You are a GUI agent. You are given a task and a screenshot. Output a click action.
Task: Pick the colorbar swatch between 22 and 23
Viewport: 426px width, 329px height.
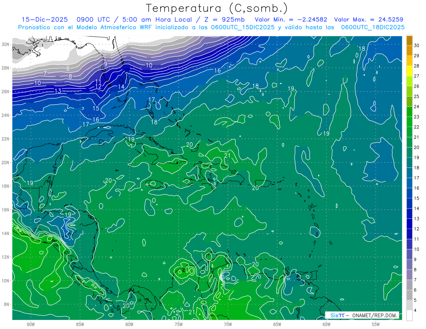click(409, 122)
